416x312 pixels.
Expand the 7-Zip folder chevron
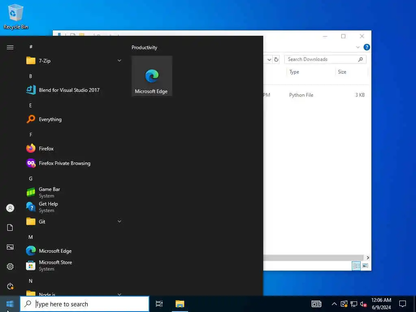coord(119,61)
